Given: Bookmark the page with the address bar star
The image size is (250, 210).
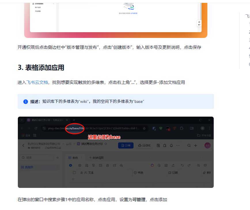Looking at the screenshot, I should point(144,128).
